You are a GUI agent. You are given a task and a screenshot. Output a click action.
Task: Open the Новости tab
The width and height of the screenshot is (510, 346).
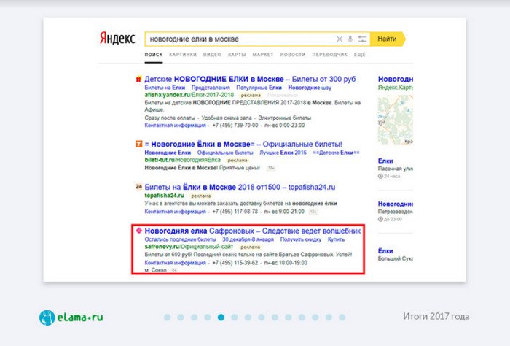tap(293, 55)
